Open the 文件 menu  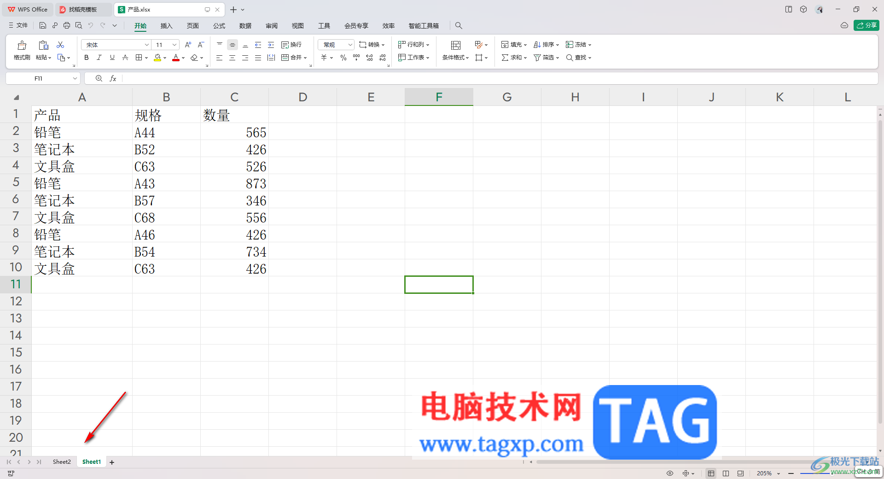tap(18, 25)
